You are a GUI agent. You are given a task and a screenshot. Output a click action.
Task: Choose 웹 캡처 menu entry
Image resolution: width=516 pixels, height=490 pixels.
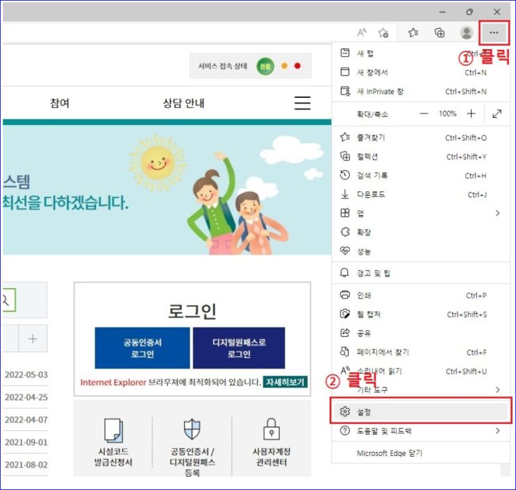(421, 314)
